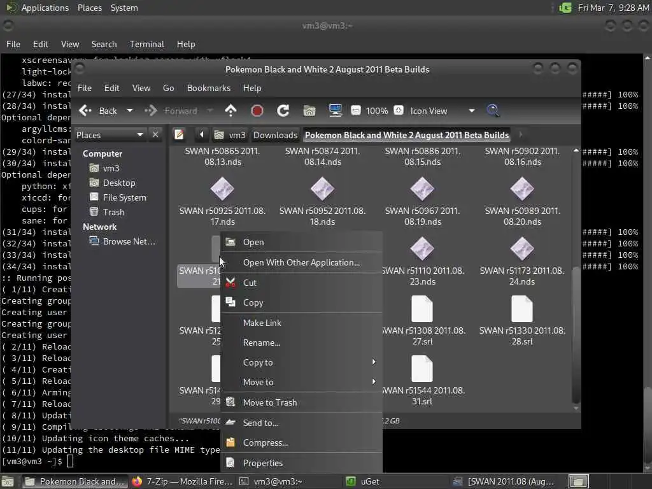Select file SWAN r51544 2011.08.31.srl icon

[x=422, y=369]
